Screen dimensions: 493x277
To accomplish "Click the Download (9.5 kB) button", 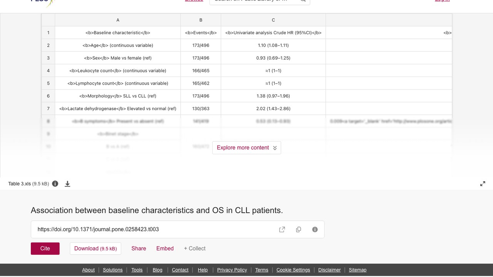I will (x=96, y=249).
